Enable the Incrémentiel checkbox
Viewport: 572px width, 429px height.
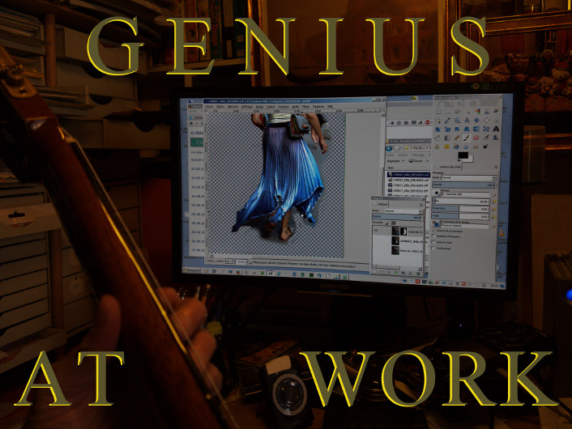(433, 248)
